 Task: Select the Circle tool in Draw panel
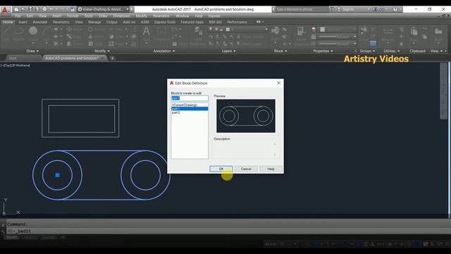click(33, 32)
